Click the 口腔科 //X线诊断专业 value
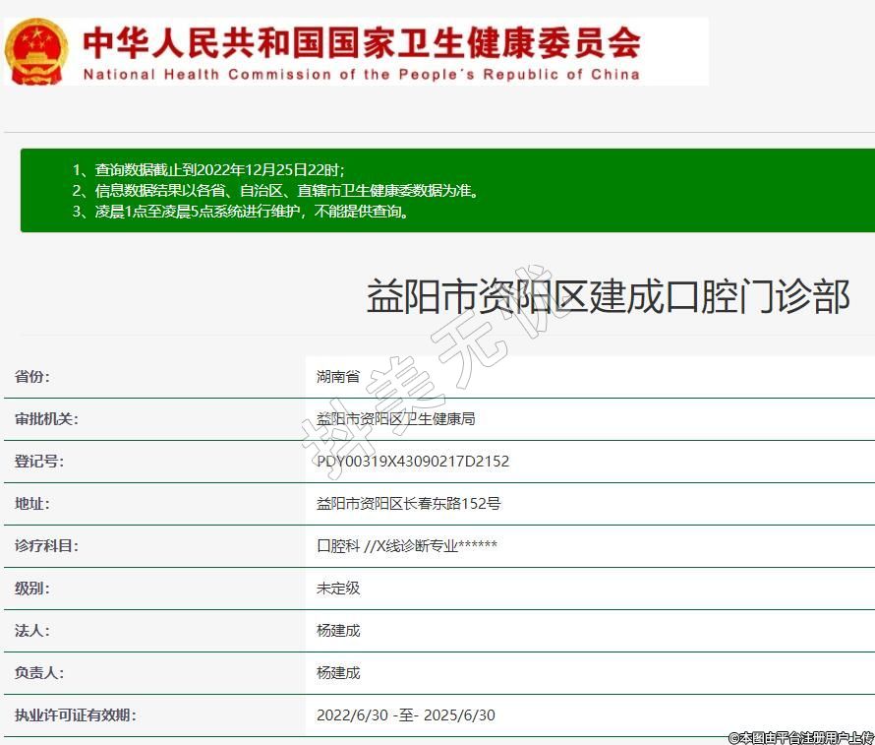Screen dimensions: 875x745 [x=406, y=546]
